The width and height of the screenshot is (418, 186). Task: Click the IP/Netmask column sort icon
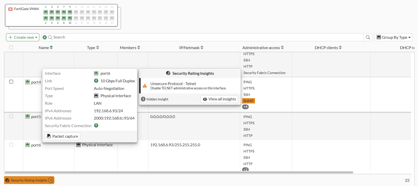pos(202,48)
